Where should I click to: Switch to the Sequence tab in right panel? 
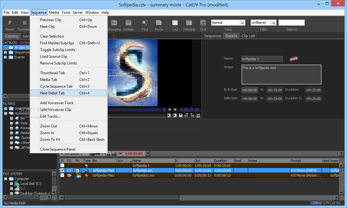(x=212, y=36)
